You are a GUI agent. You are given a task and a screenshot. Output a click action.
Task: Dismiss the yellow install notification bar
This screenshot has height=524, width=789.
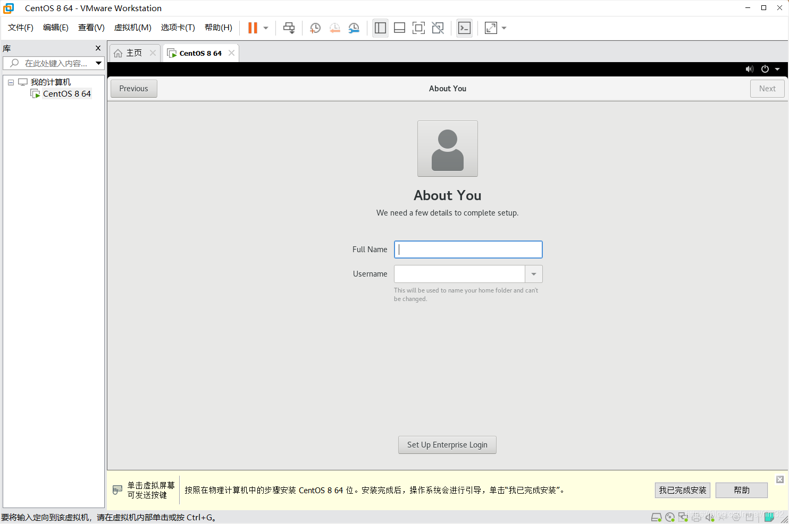(x=780, y=479)
